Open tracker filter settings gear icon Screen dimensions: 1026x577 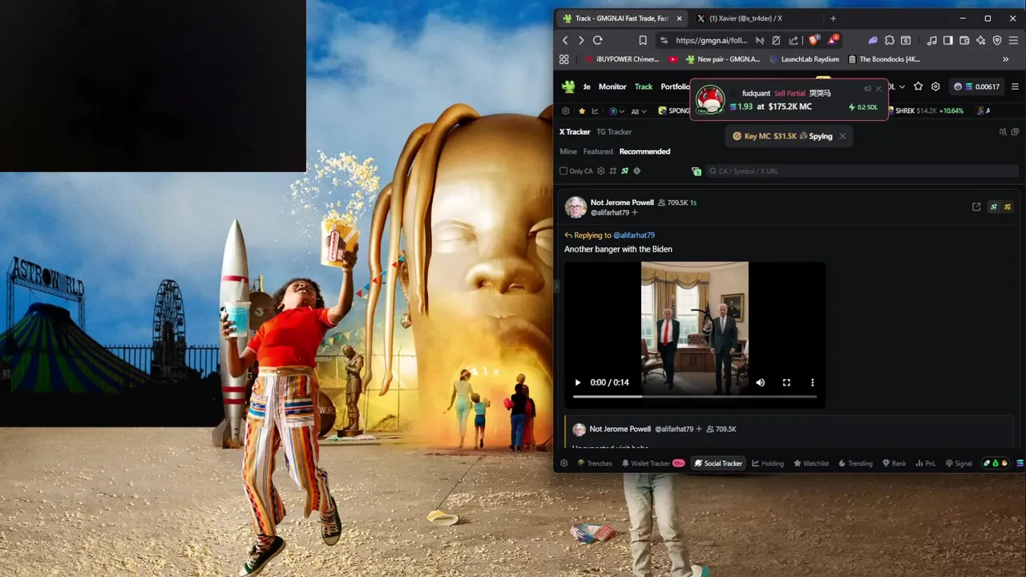(601, 171)
